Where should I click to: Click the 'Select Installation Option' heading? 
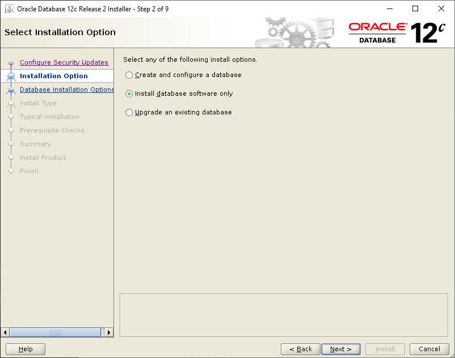(60, 32)
